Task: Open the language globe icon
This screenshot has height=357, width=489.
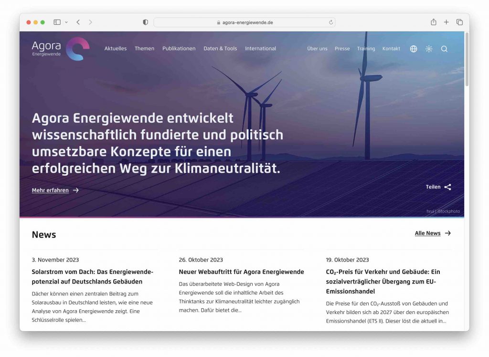Action: (x=414, y=49)
